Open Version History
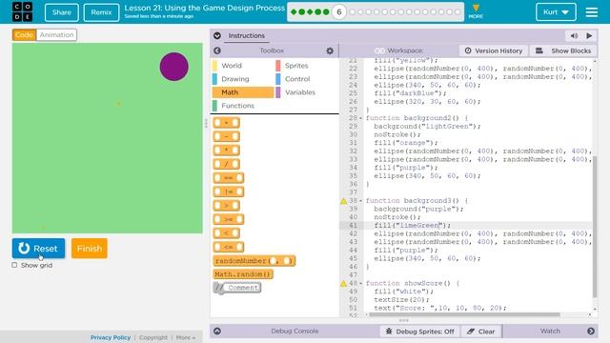 [x=494, y=50]
